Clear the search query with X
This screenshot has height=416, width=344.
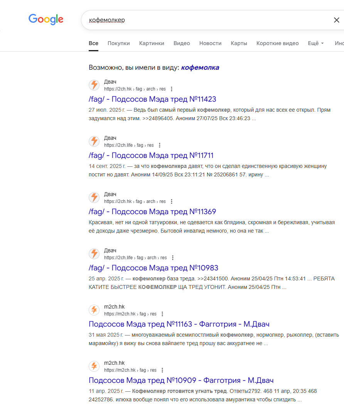tap(336, 20)
